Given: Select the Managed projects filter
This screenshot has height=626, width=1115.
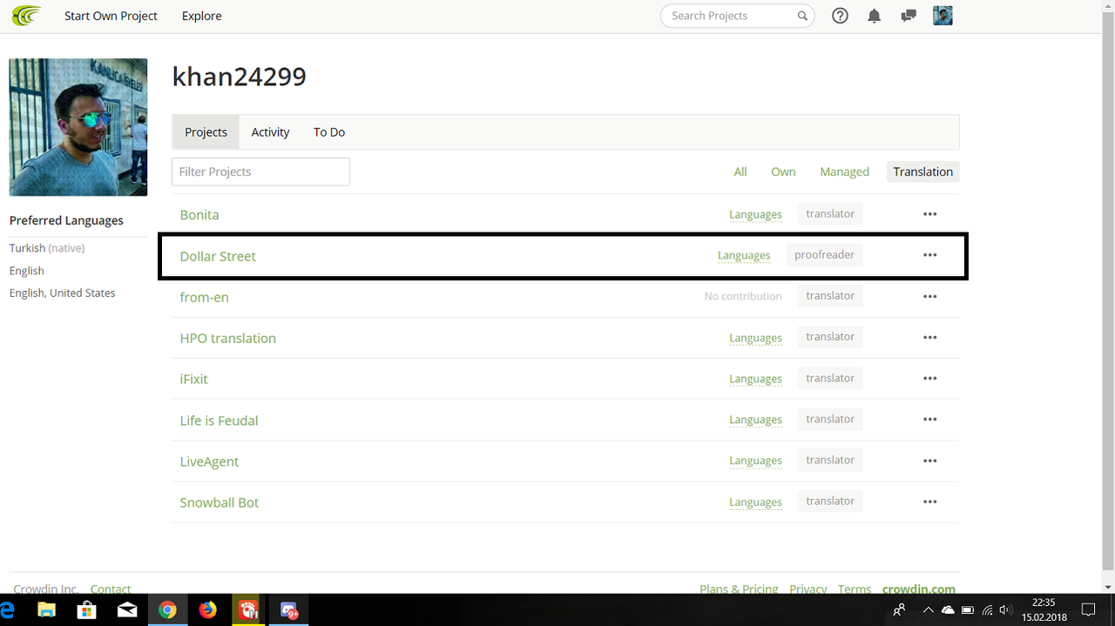Looking at the screenshot, I should [844, 172].
